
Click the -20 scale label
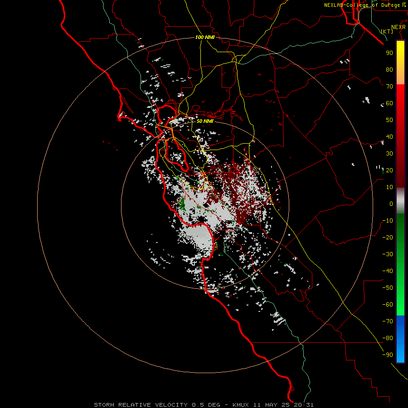[388, 237]
